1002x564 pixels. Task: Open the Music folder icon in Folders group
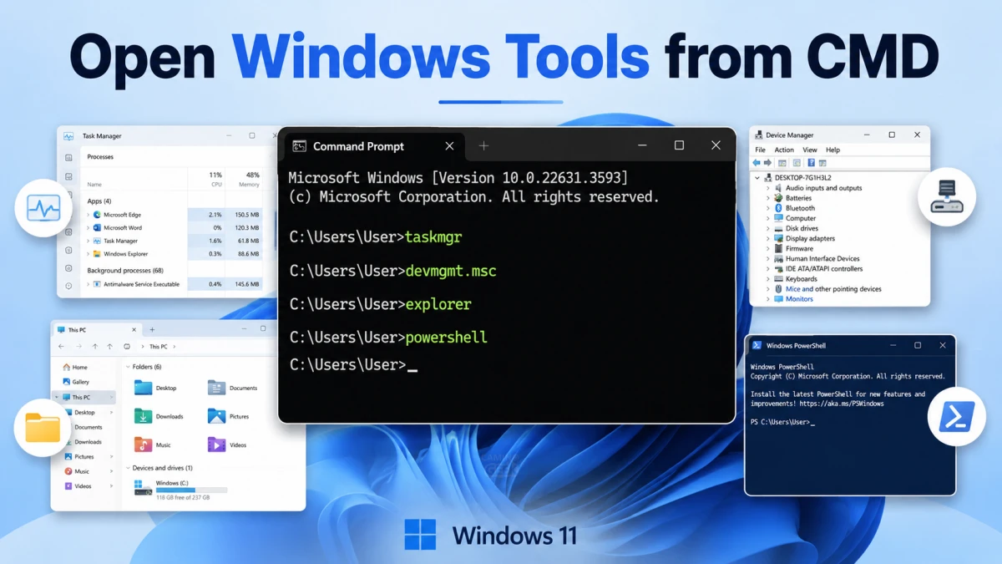[x=144, y=445]
